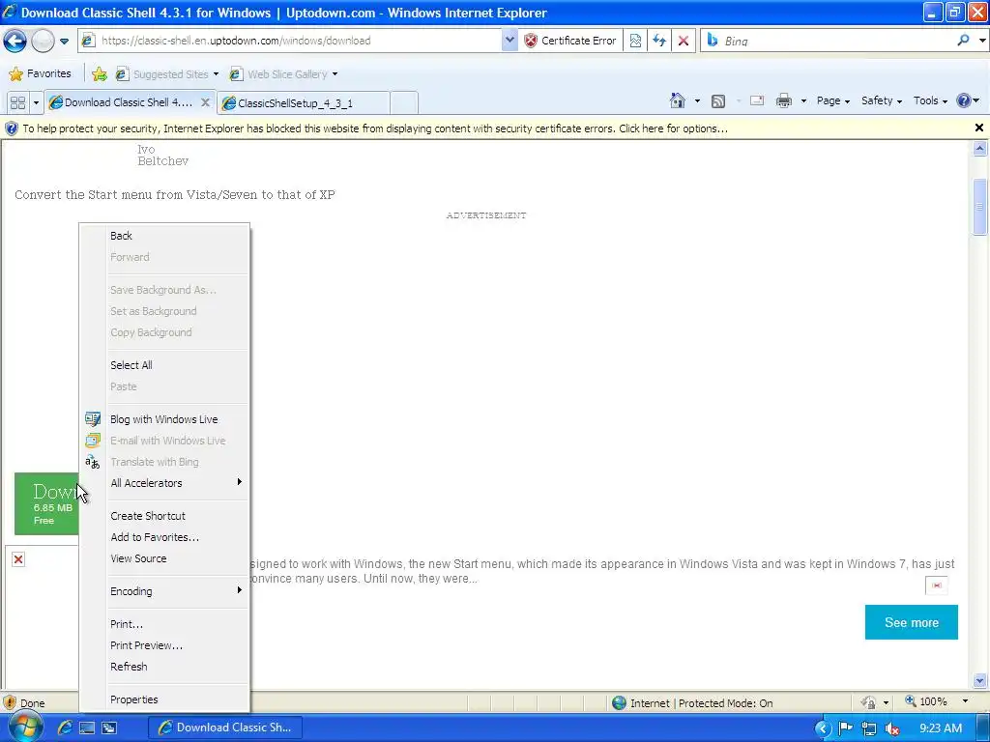Open Properties from context menu
Image resolution: width=990 pixels, height=742 pixels.
[164, 699]
